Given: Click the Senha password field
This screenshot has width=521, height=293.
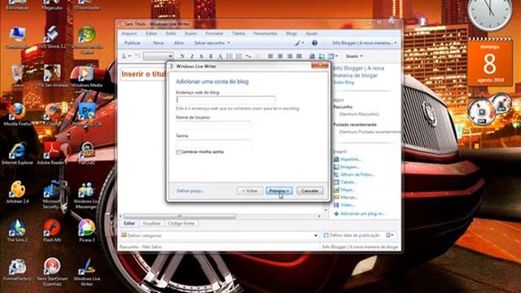Looking at the screenshot, I should 213,144.
